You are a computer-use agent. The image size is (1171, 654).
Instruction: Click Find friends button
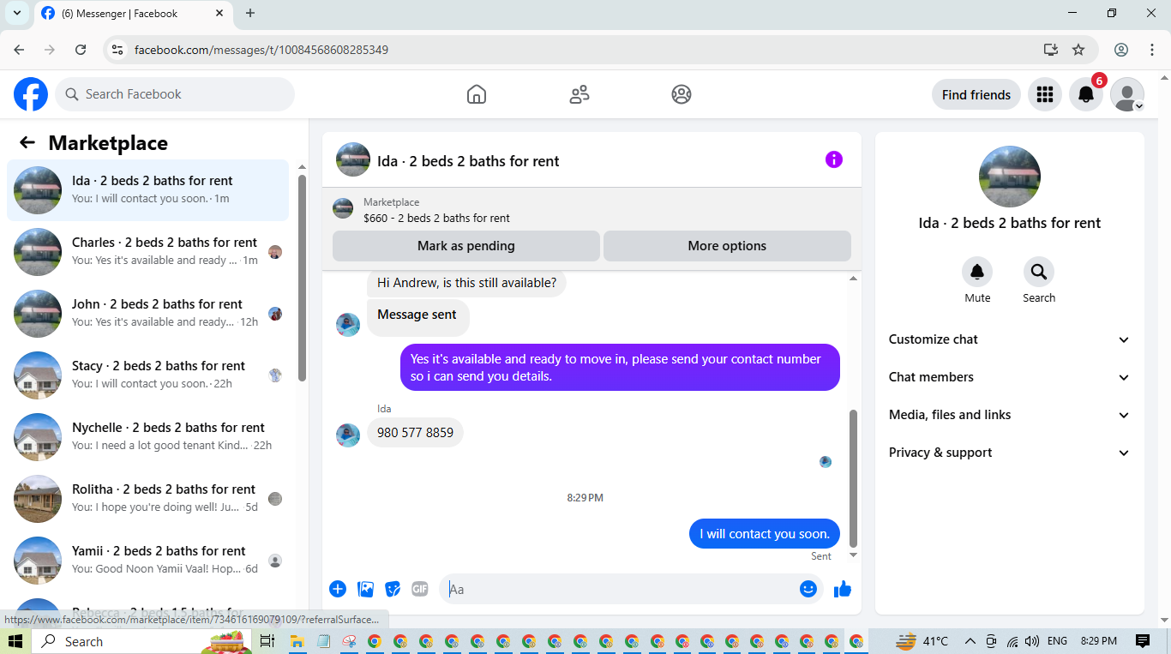click(976, 94)
